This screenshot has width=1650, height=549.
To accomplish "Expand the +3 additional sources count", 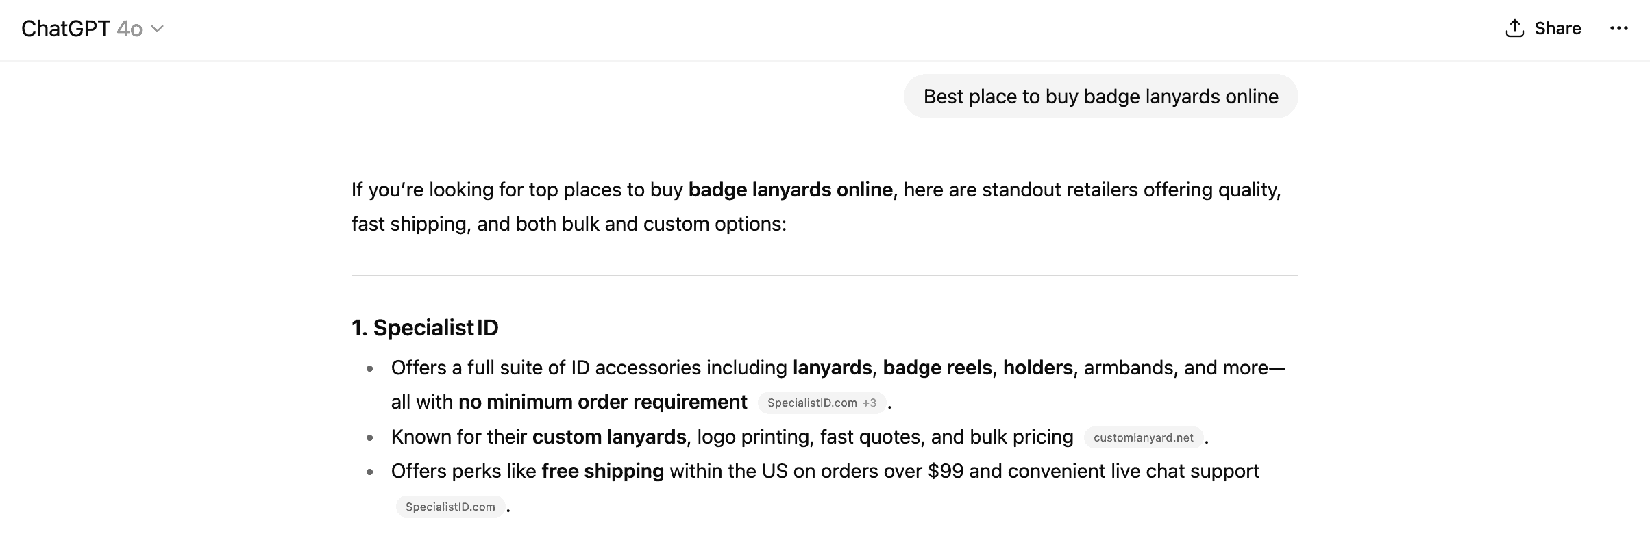I will pos(870,403).
